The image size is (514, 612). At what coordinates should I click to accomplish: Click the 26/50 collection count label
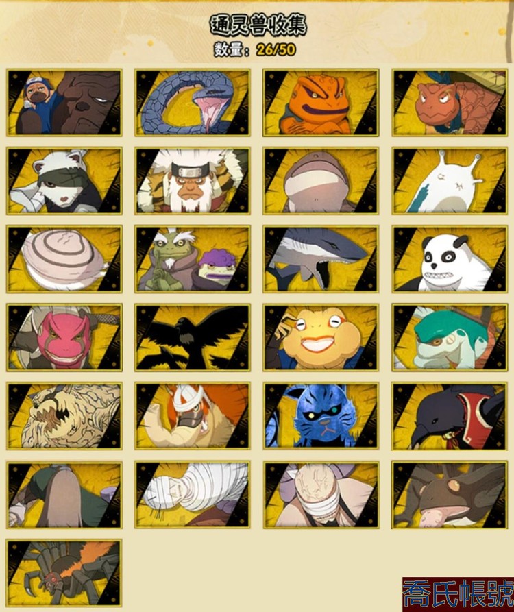pos(276,49)
